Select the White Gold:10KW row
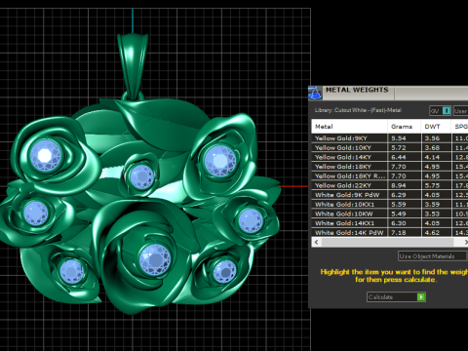468x351 pixels. click(390, 214)
